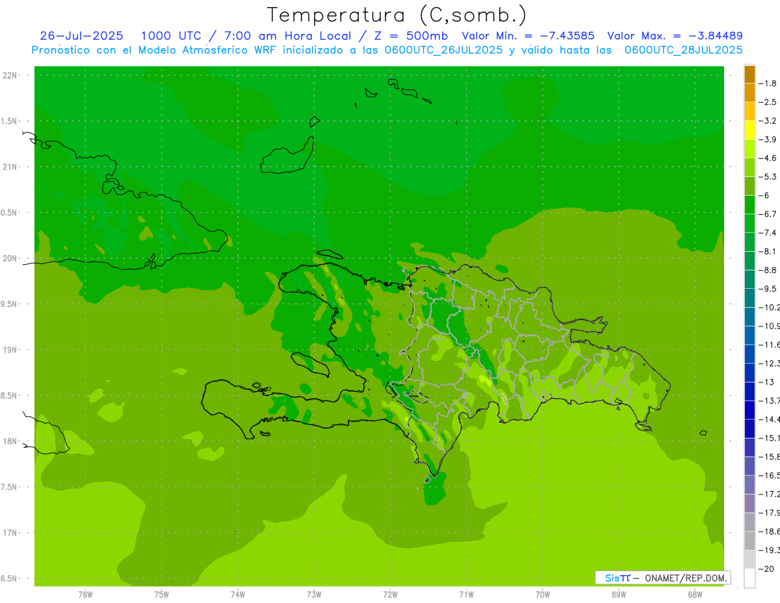Pick the gray swatch between -18.6 and -19.3
780x603 pixels.
pos(749,541)
